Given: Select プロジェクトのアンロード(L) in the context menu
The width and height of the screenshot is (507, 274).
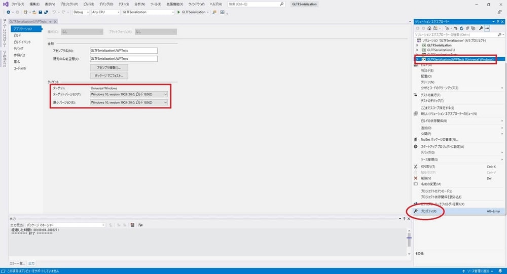Looking at the screenshot, I should click(459, 191).
